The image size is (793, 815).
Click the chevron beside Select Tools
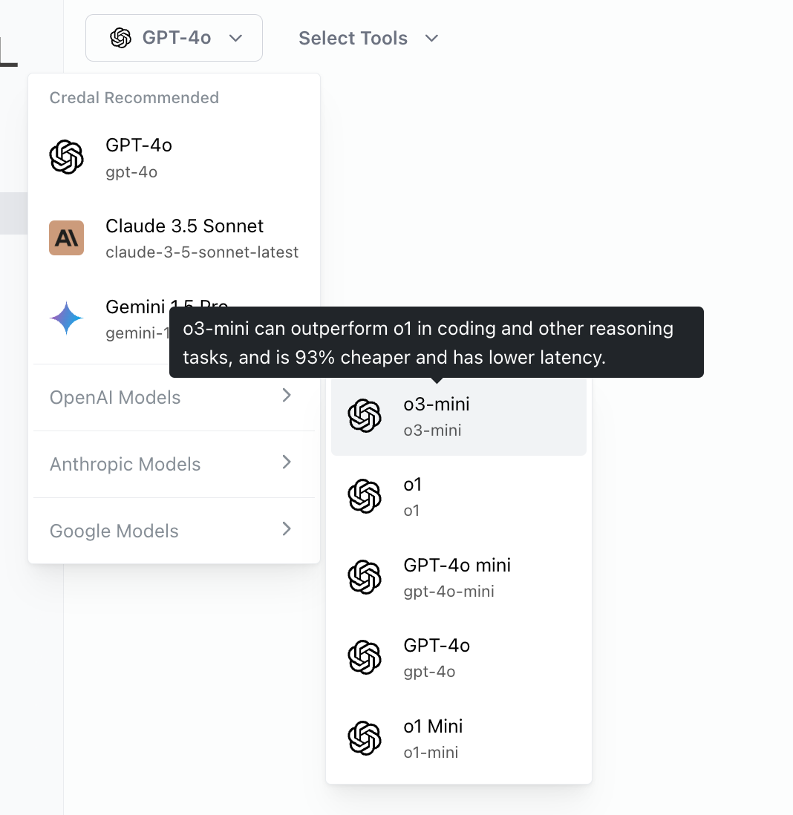point(431,38)
